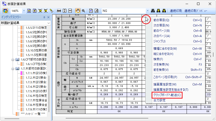Click the fit-to-width horizontal arrow icon
This screenshot has width=216, height=121.
[x=70, y=11]
